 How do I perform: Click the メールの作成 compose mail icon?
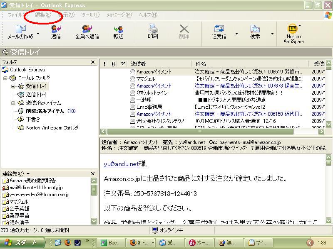click(x=21, y=29)
